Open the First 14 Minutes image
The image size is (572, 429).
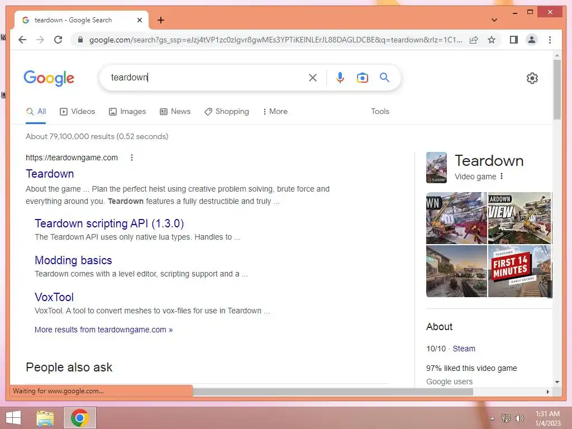click(x=519, y=271)
